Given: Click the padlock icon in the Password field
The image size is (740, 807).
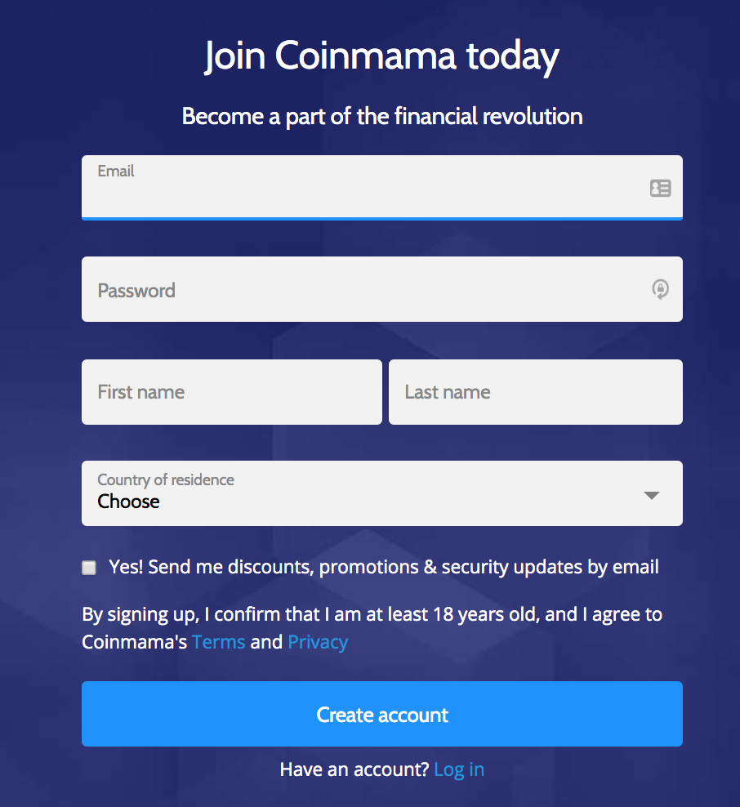Looking at the screenshot, I should (x=659, y=289).
